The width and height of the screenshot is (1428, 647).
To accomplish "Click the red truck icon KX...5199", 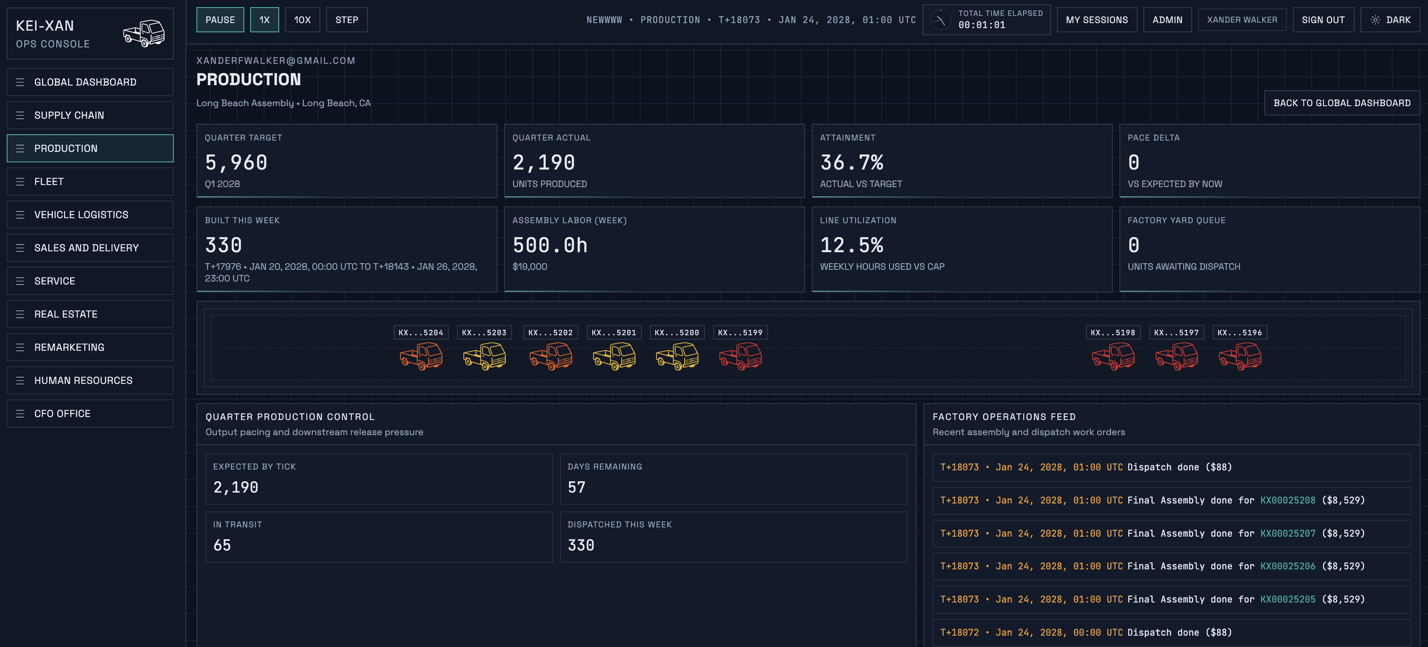I will coord(740,356).
